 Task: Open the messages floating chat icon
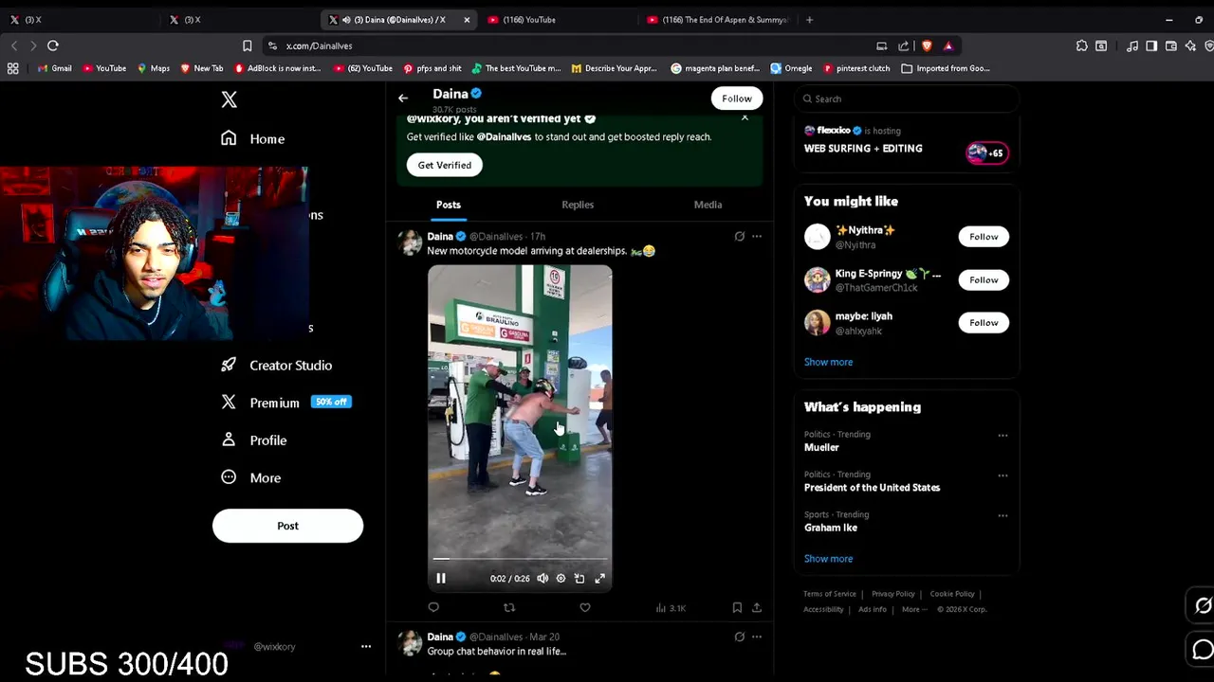click(1203, 649)
